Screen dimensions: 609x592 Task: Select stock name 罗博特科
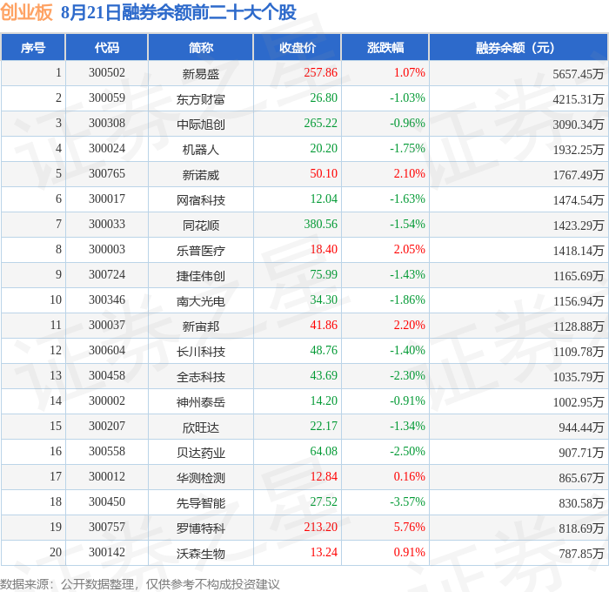pyautogui.click(x=201, y=528)
